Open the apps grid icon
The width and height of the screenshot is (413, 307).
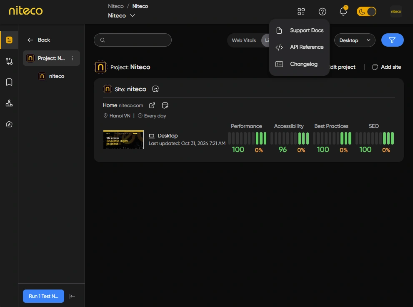point(301,12)
